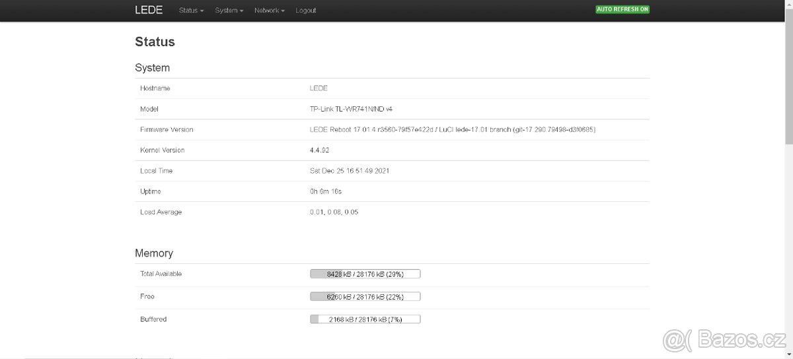
Task: Click the Total Available memory bar
Action: tap(365, 274)
